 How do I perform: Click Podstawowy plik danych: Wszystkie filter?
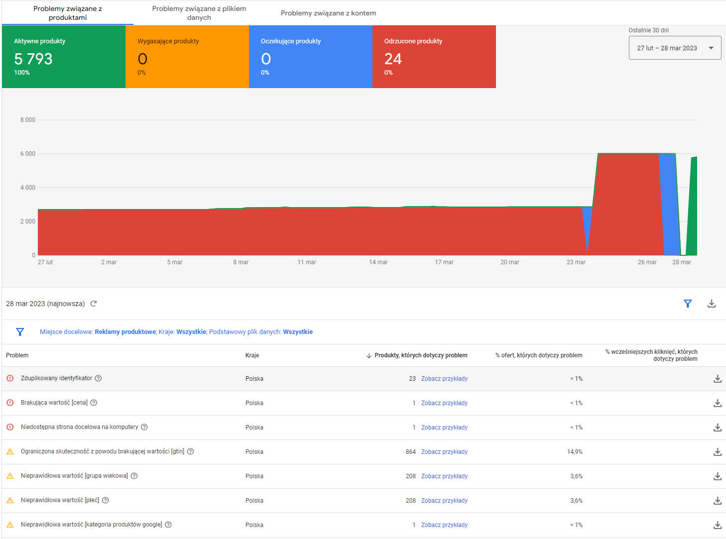pos(261,332)
